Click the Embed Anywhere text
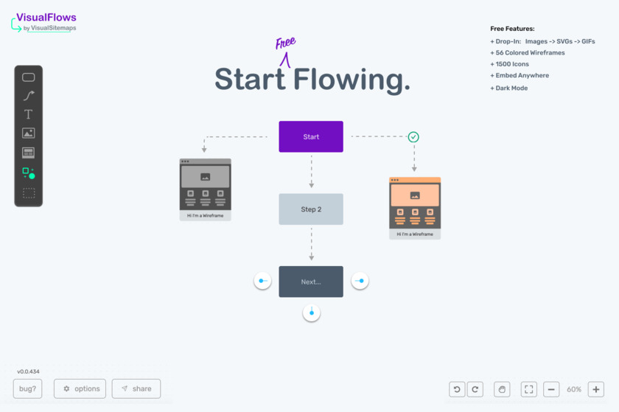 click(x=520, y=75)
